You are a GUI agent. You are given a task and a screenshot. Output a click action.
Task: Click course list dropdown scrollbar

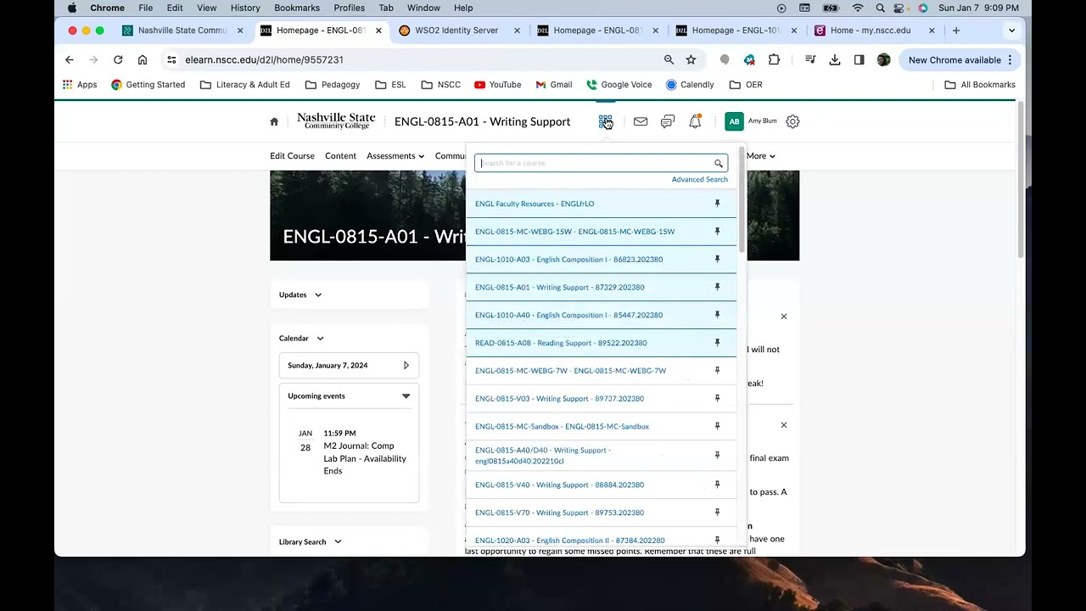pyautogui.click(x=742, y=200)
